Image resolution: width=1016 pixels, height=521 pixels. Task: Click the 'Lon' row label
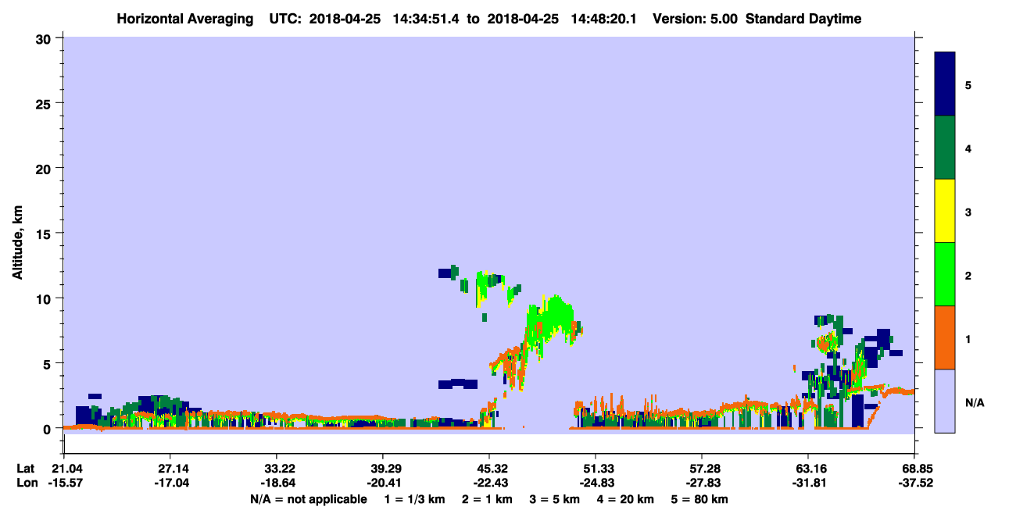27,483
